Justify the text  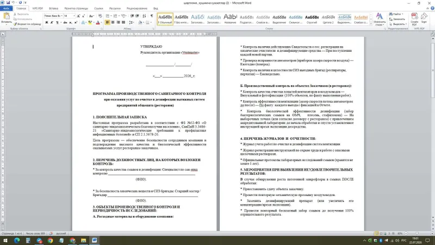point(123,22)
